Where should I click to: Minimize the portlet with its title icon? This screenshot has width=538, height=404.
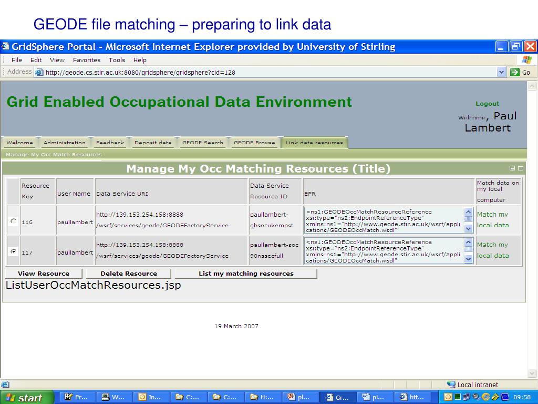pos(512,168)
